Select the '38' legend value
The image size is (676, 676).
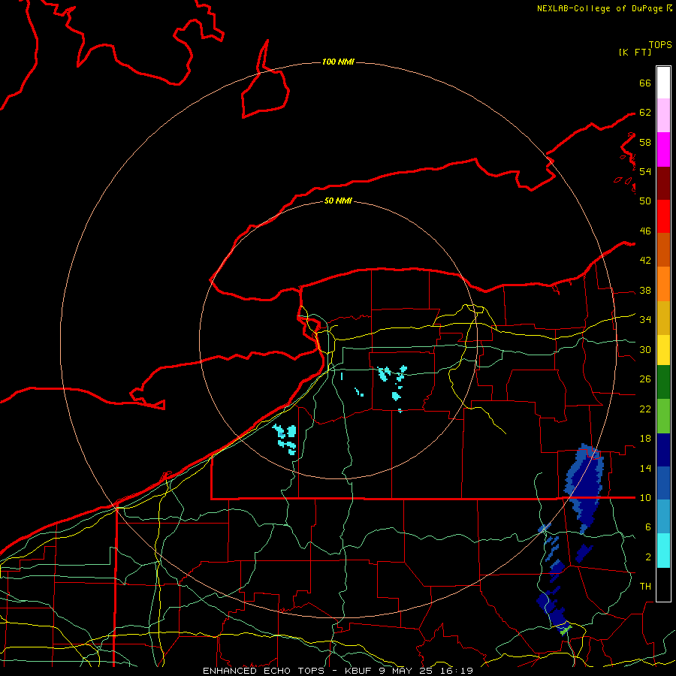tap(645, 290)
